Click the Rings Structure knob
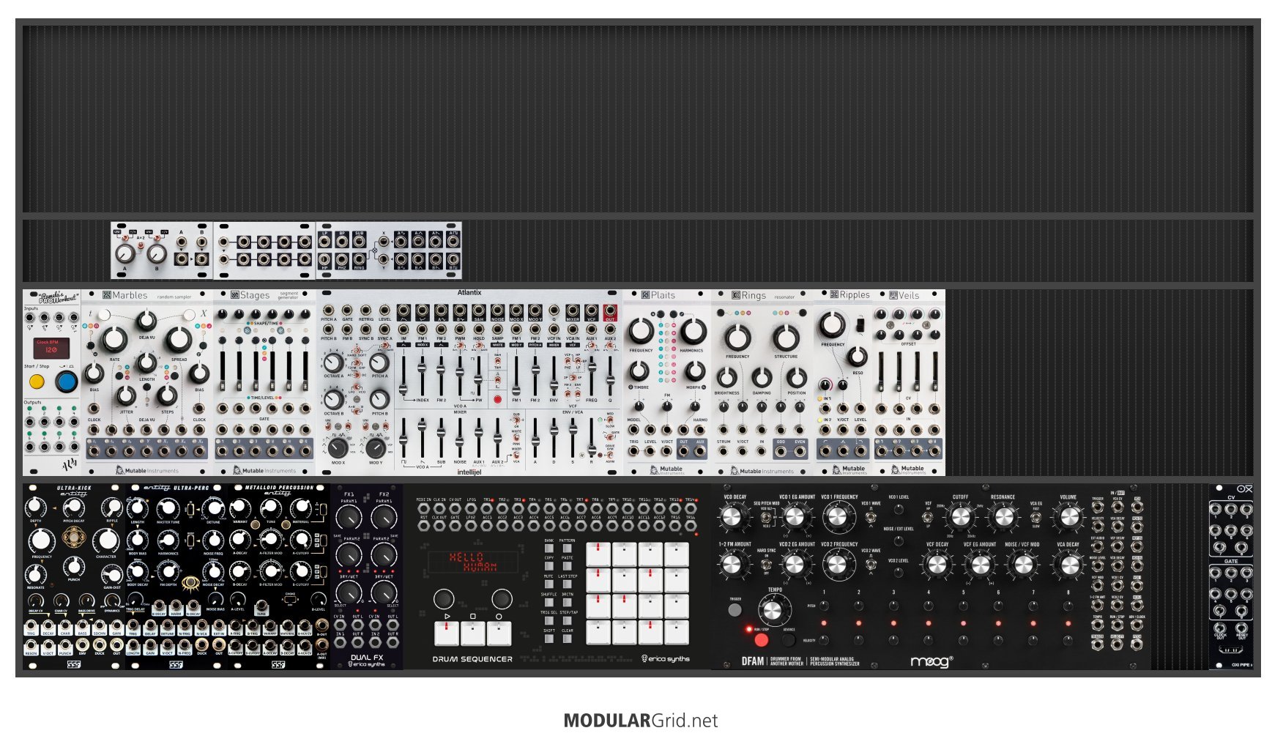Viewport: 1283px width, 736px height. pos(786,338)
